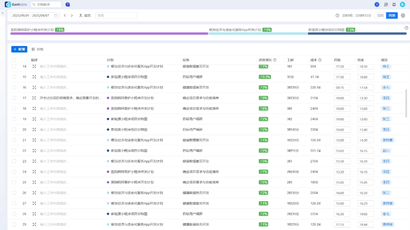Check the row 17 checkbox
This screenshot has height=230, width=410.
point(14,98)
